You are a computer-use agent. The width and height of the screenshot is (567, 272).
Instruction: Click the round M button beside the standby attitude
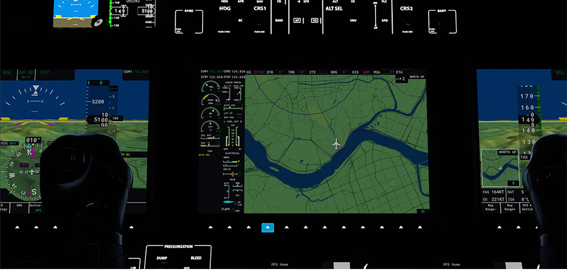98,22
